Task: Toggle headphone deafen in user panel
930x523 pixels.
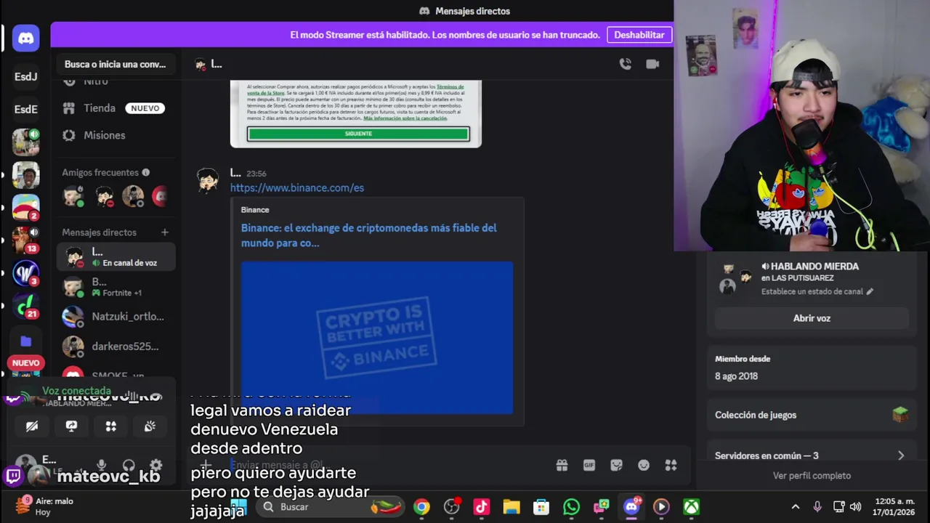Action: (129, 466)
